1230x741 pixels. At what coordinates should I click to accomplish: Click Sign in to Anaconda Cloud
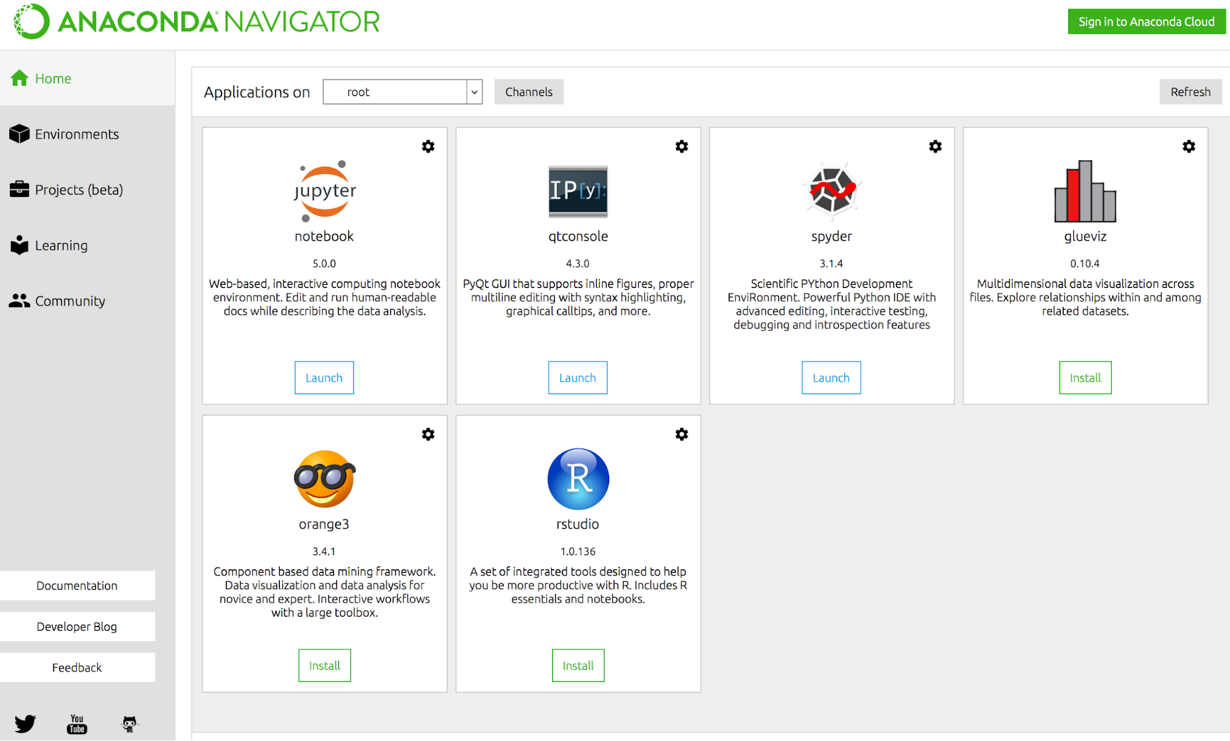click(x=1146, y=22)
